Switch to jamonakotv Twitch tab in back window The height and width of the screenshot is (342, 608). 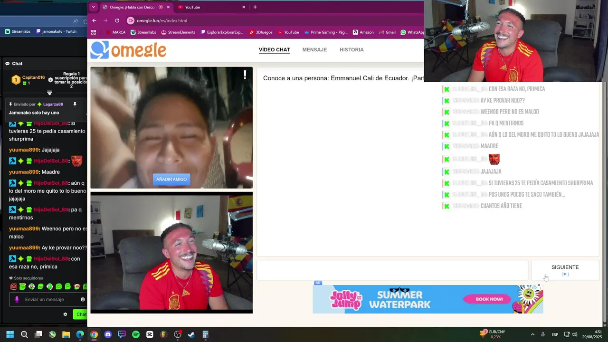pos(56,31)
